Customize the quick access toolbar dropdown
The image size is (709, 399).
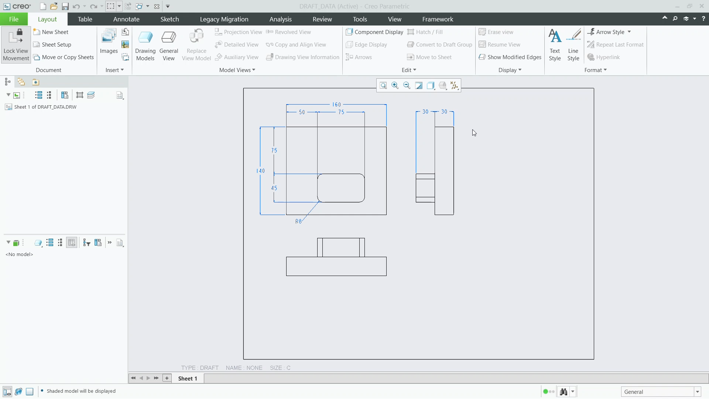[168, 6]
